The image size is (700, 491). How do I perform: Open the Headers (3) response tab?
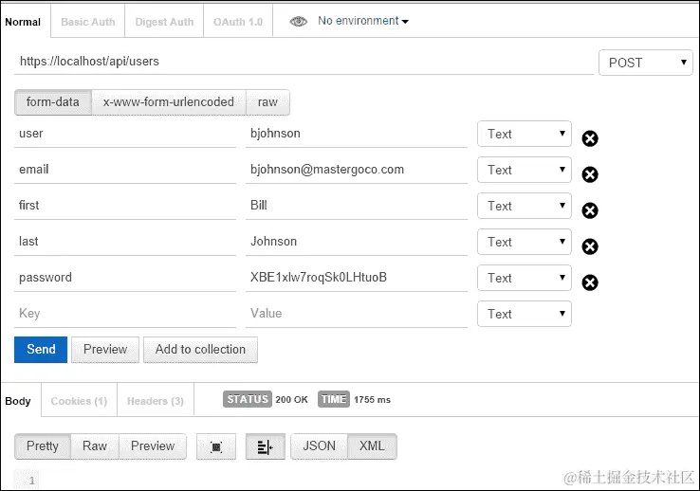[x=156, y=401]
